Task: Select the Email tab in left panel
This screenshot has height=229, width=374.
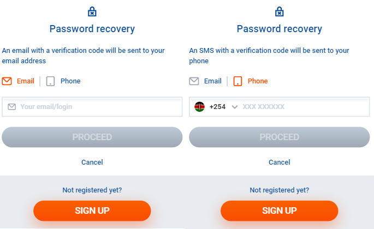Action: point(25,81)
